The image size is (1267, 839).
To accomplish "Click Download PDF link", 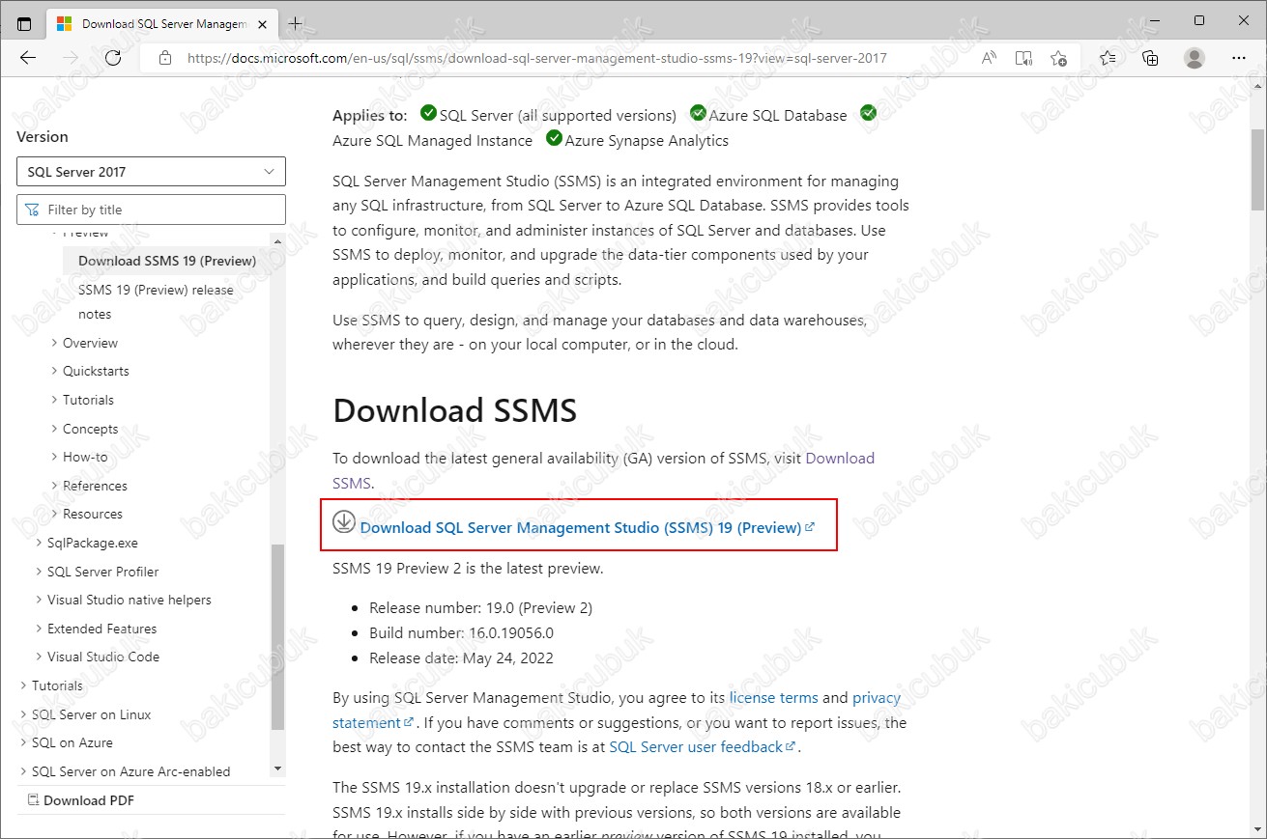I will tap(89, 800).
